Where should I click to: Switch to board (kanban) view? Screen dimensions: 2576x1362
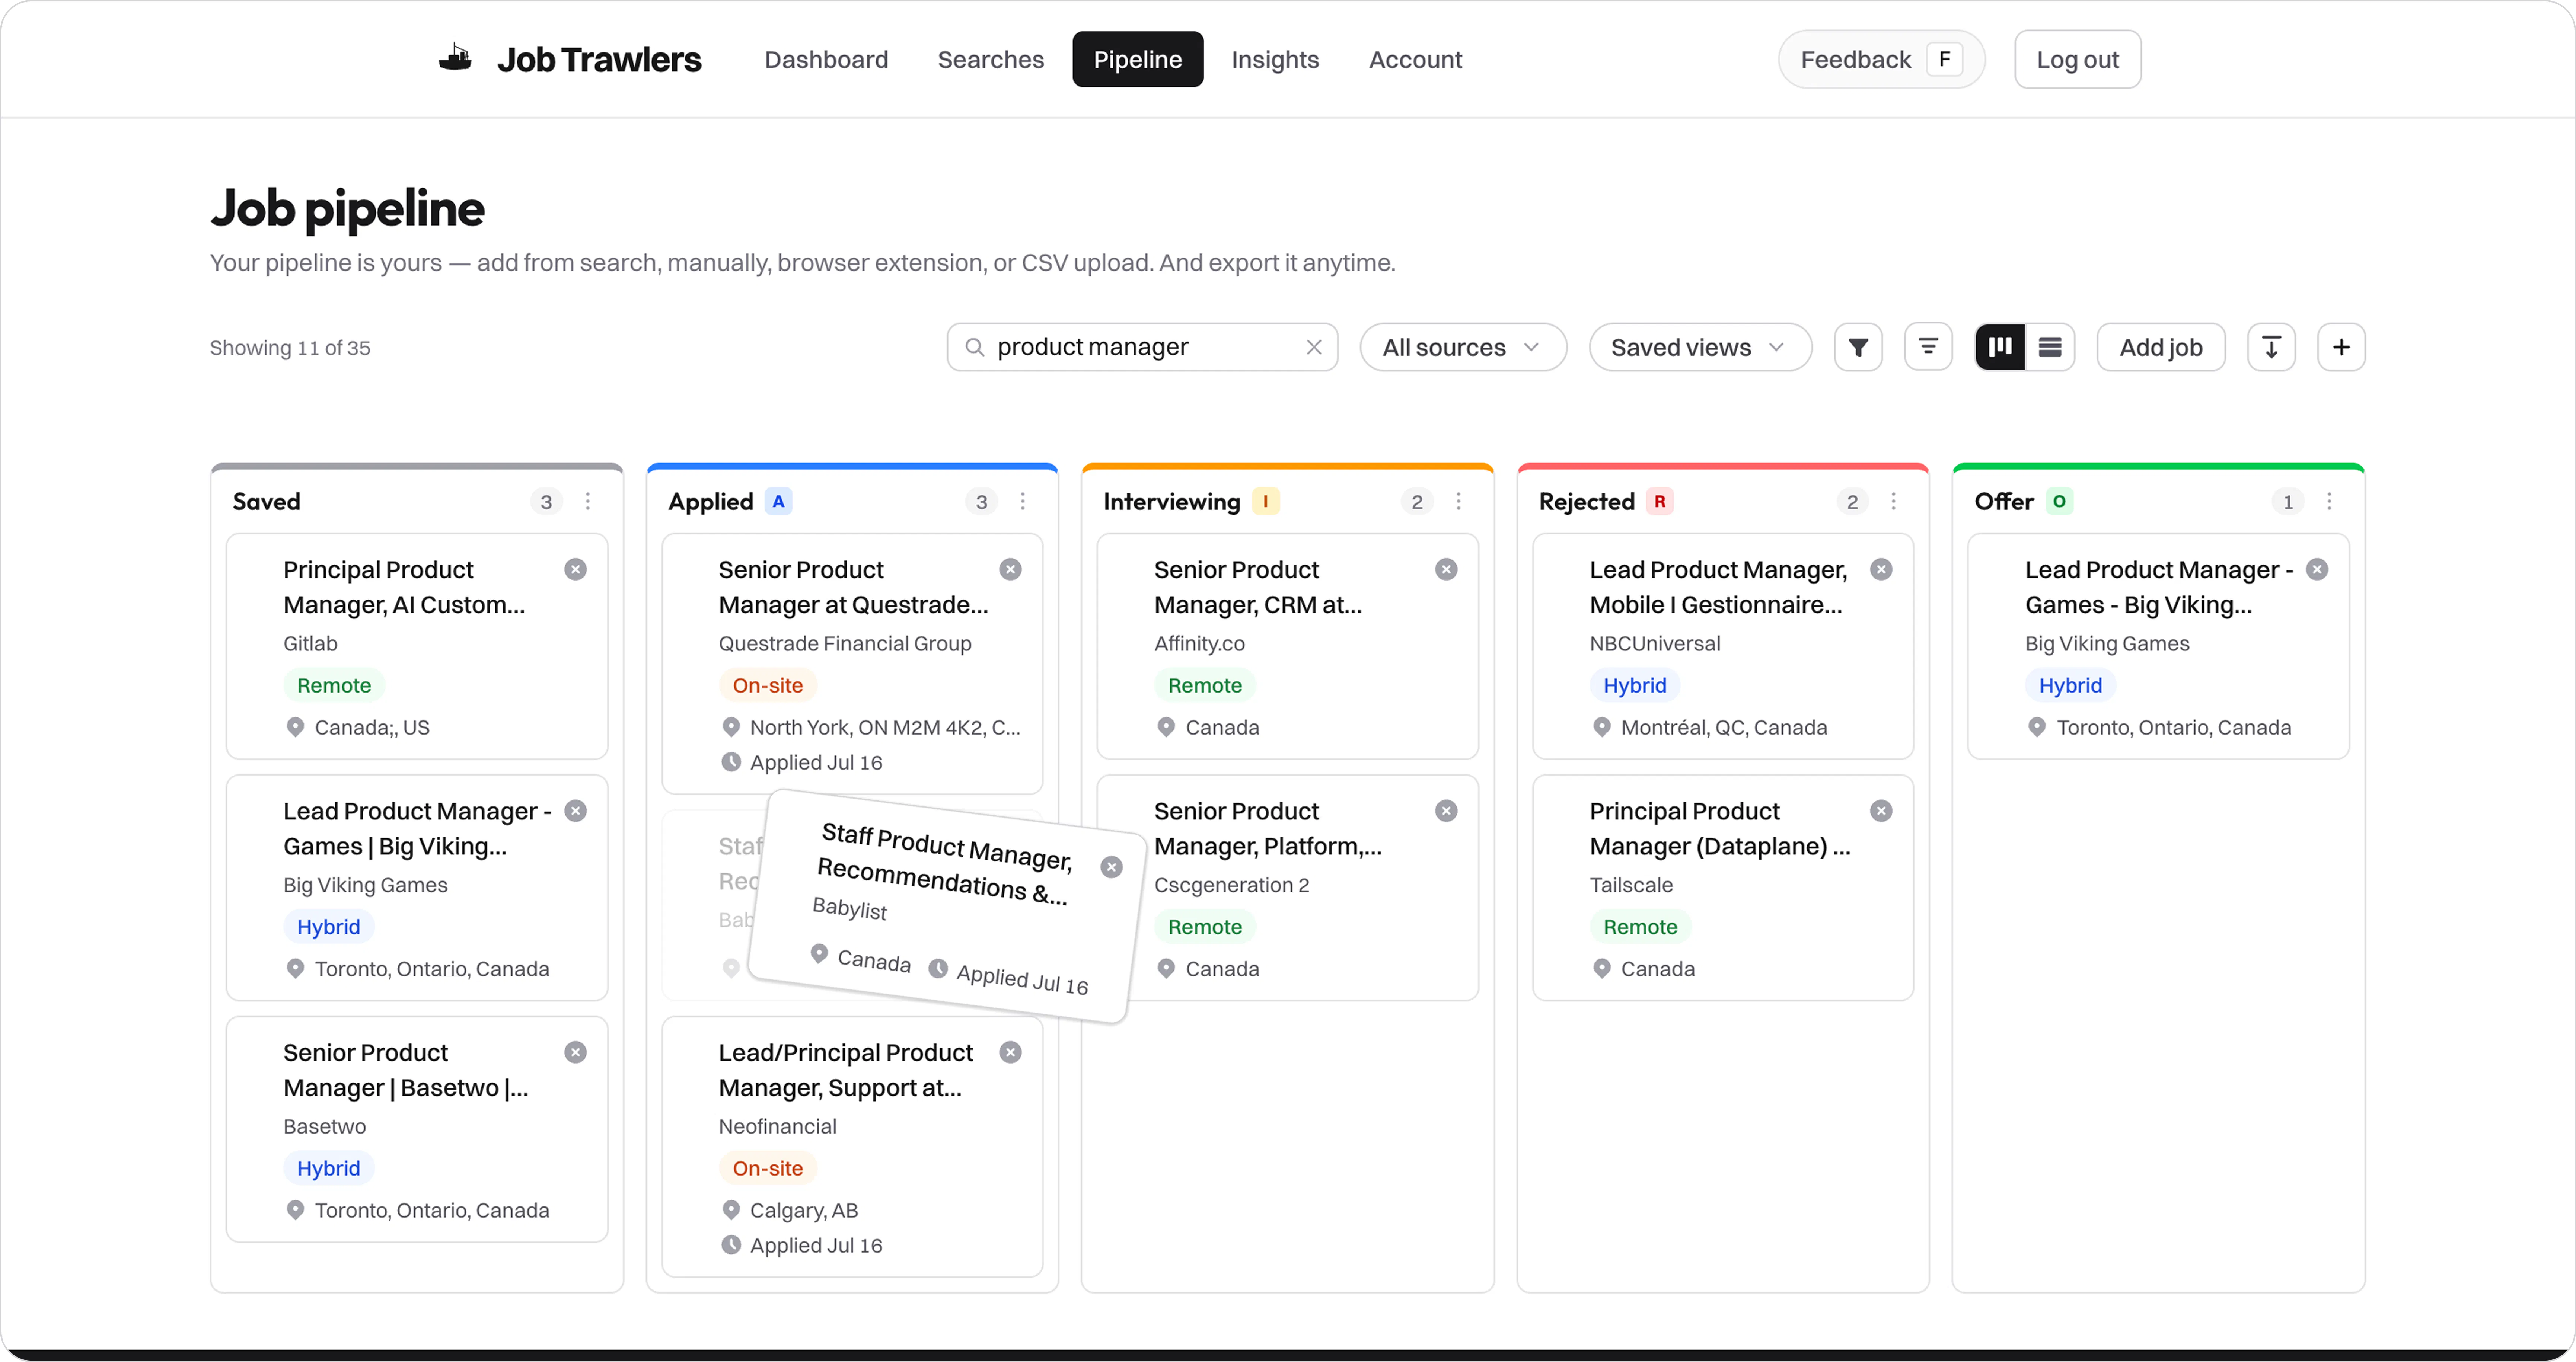tap(2000, 347)
